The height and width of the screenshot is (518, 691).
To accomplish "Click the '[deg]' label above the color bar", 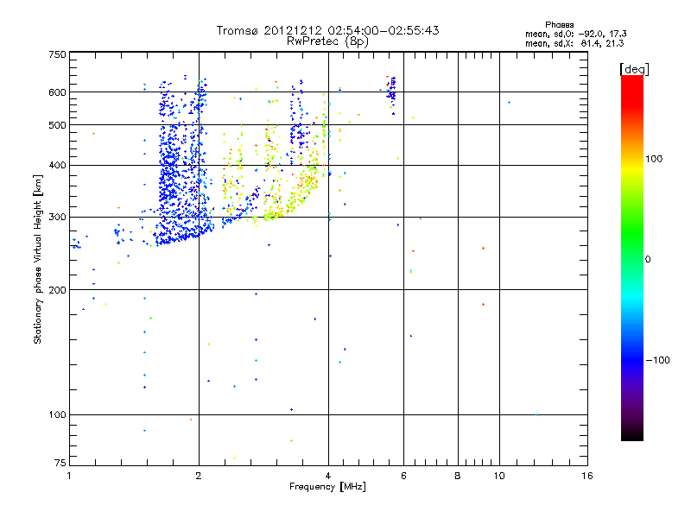I will [x=634, y=69].
